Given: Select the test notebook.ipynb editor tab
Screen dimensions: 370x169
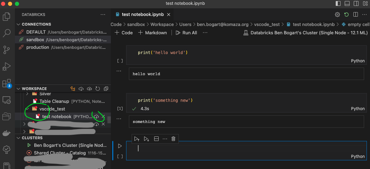Looking at the screenshot, I should [x=142, y=15].
